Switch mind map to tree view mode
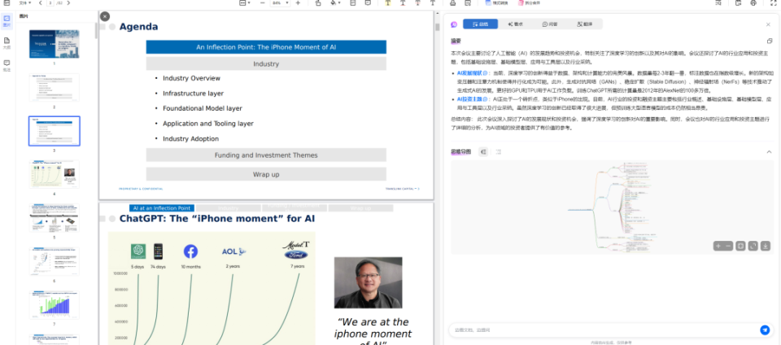This screenshot has width=781, height=345. pos(483,152)
